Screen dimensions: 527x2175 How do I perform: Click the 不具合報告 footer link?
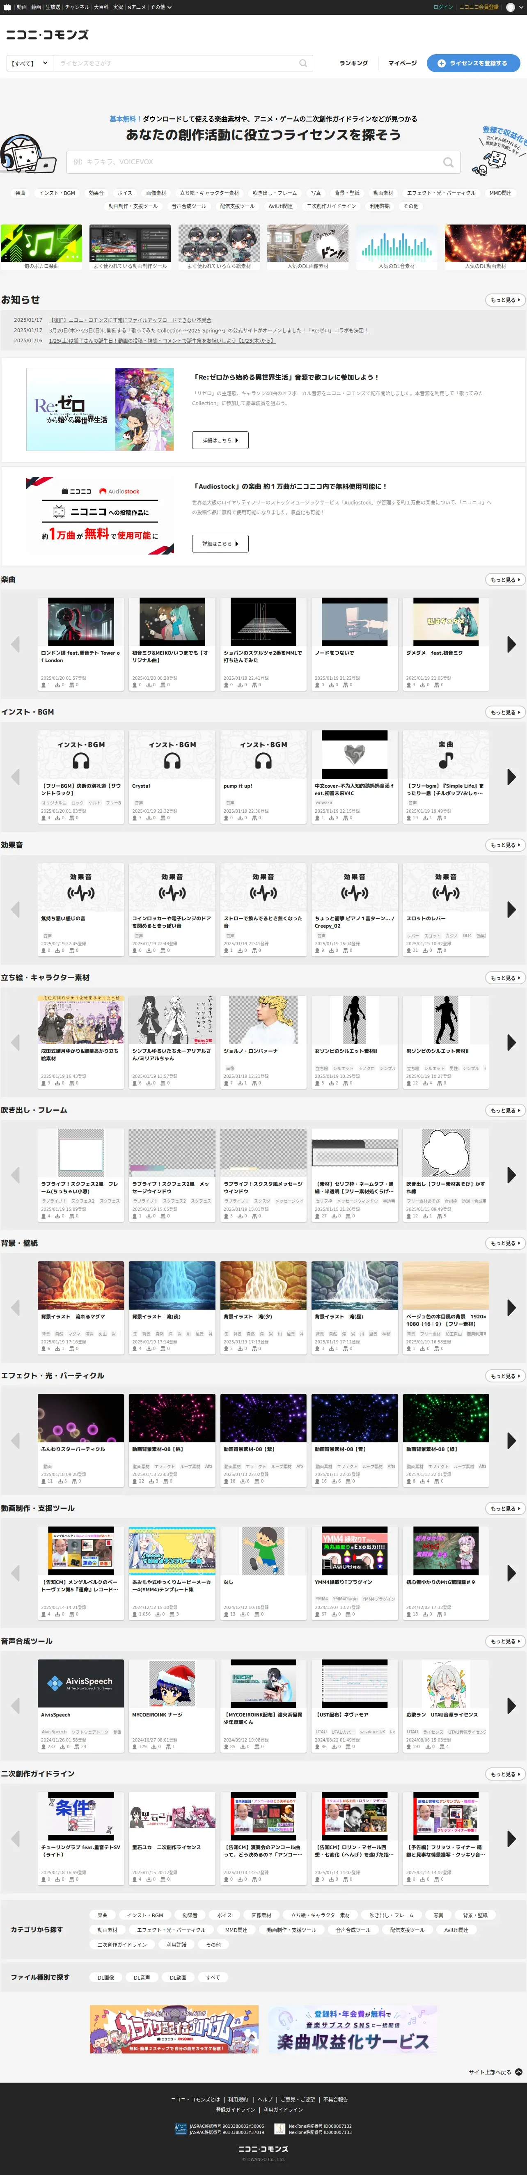click(x=335, y=2099)
